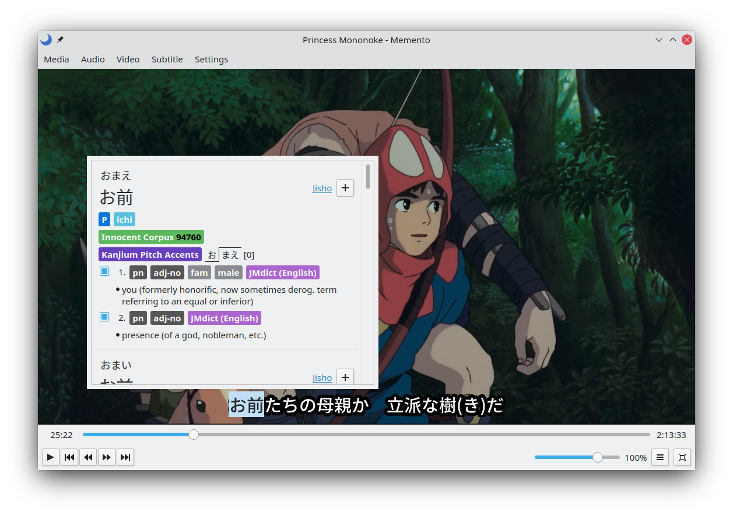The width and height of the screenshot is (733, 515).
Task: Adjust the volume slider handle
Action: point(598,457)
